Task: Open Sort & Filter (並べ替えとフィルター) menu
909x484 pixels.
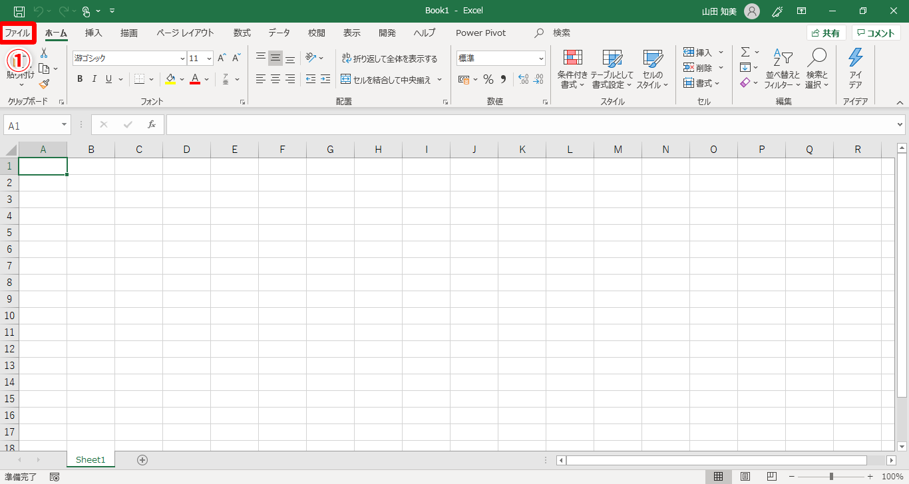Action: tap(783, 69)
